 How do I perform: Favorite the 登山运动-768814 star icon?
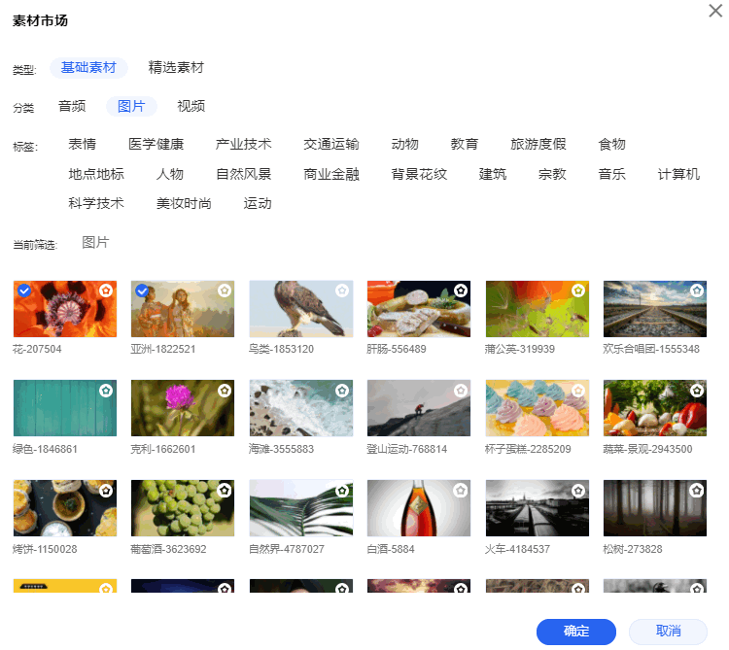(x=461, y=391)
